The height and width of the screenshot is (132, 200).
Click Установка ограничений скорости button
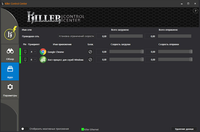(76, 36)
